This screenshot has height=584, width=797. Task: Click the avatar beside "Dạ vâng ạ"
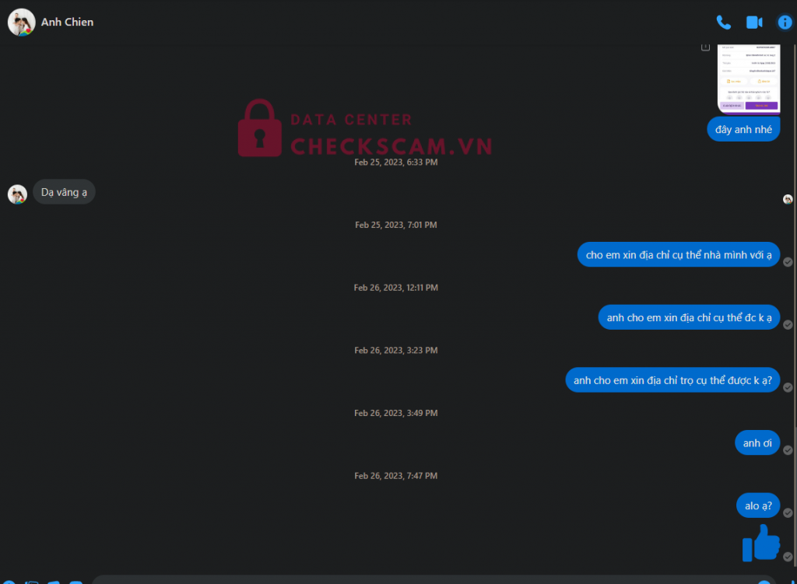pyautogui.click(x=17, y=194)
